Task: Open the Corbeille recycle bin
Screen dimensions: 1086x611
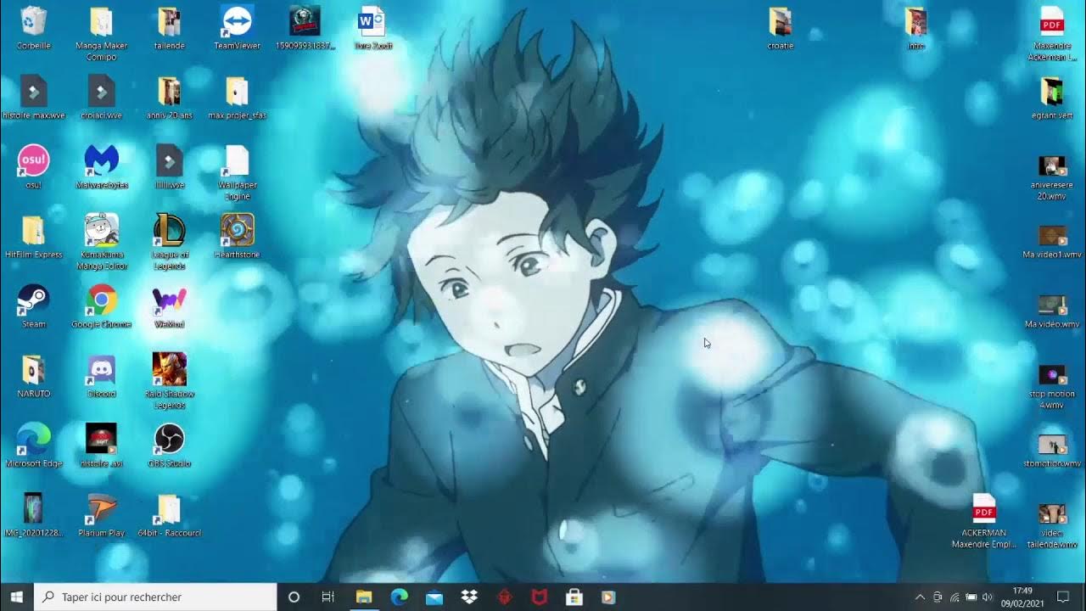Action: [x=34, y=28]
